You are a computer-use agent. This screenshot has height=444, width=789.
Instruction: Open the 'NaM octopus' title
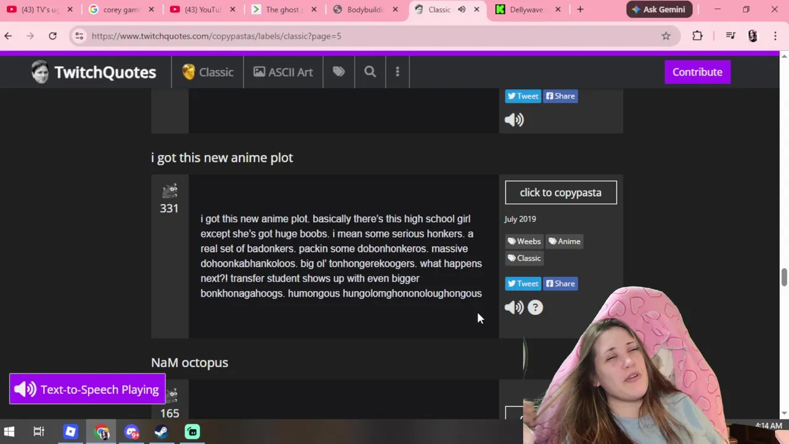click(x=190, y=363)
